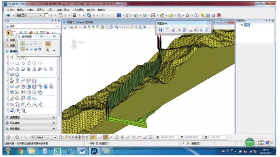The image size is (280, 157).
Task: Open the 工具 menu
Action: point(51,10)
